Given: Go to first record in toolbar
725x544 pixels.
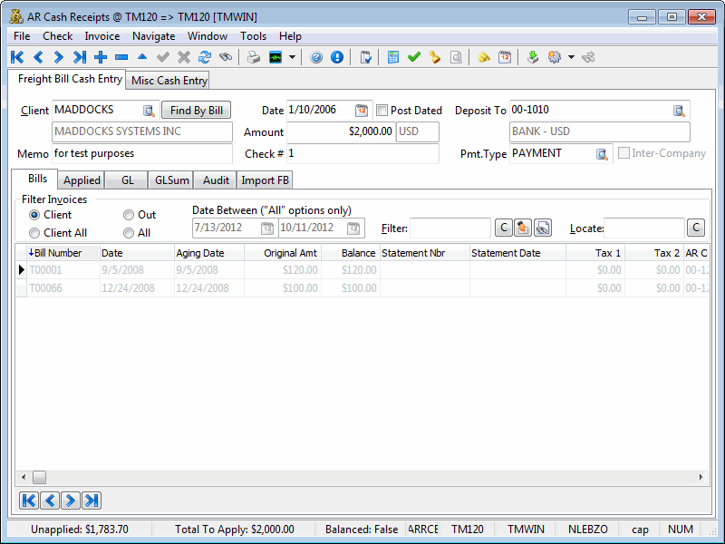Looking at the screenshot, I should (17, 57).
